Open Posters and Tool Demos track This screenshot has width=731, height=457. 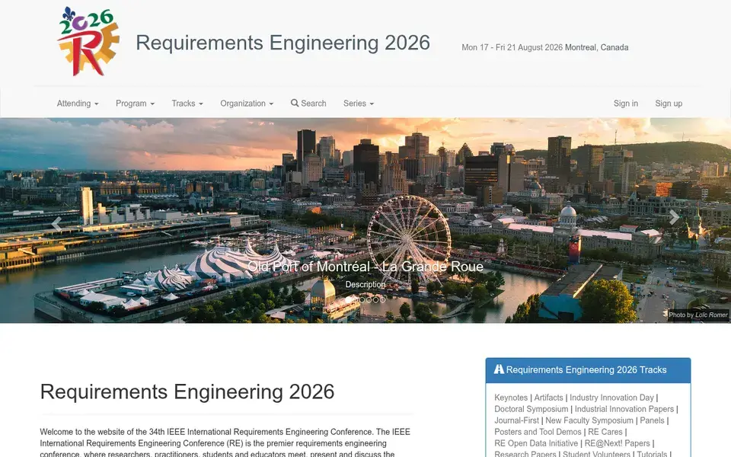click(x=538, y=432)
